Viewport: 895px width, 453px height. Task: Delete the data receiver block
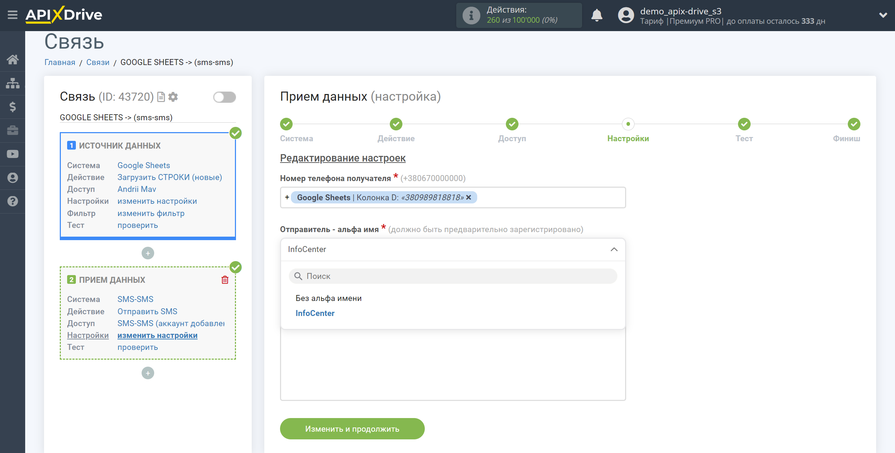(225, 280)
